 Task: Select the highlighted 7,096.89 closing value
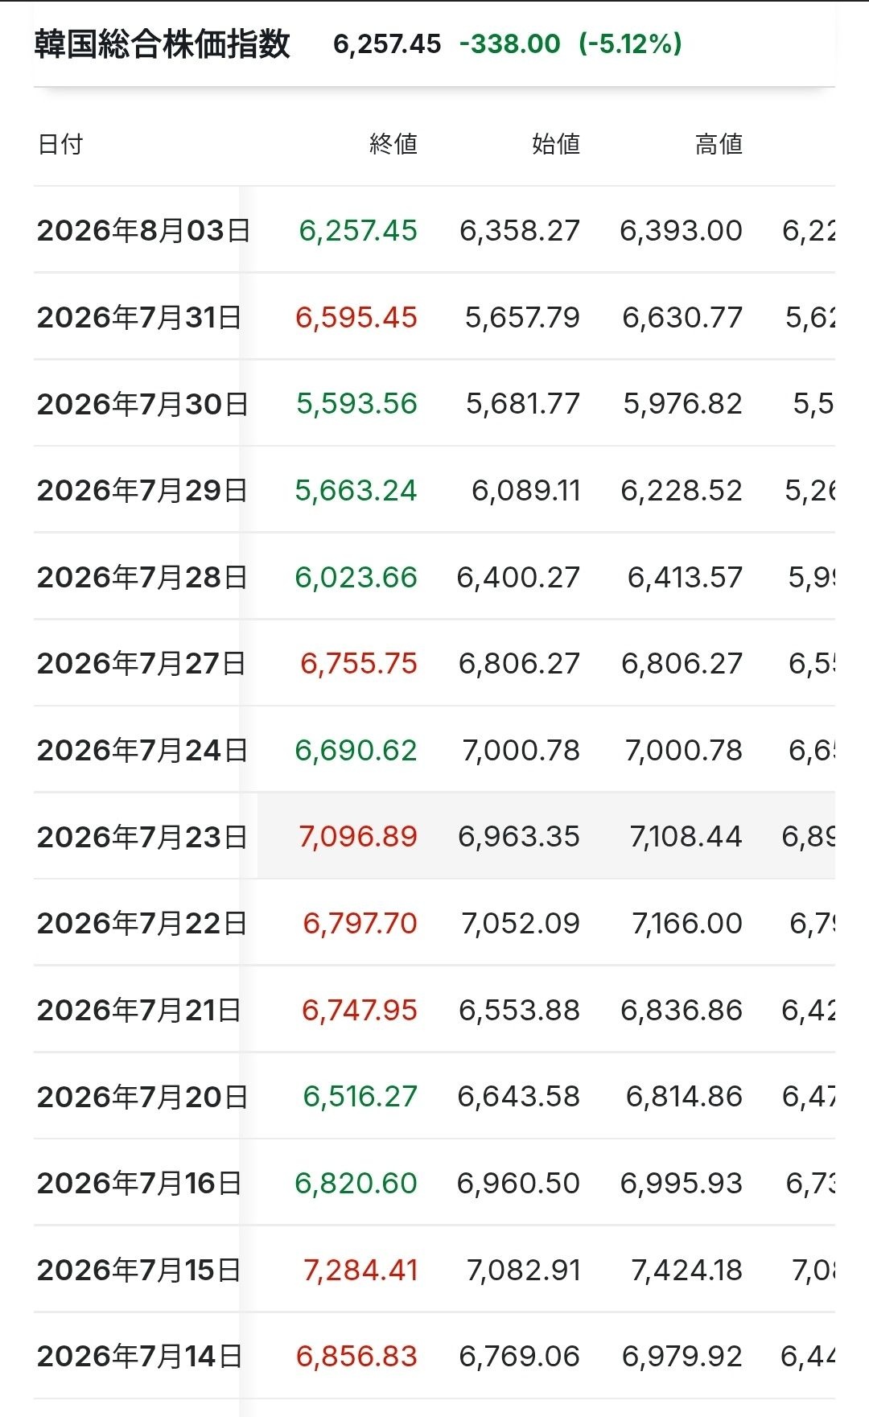pos(358,837)
